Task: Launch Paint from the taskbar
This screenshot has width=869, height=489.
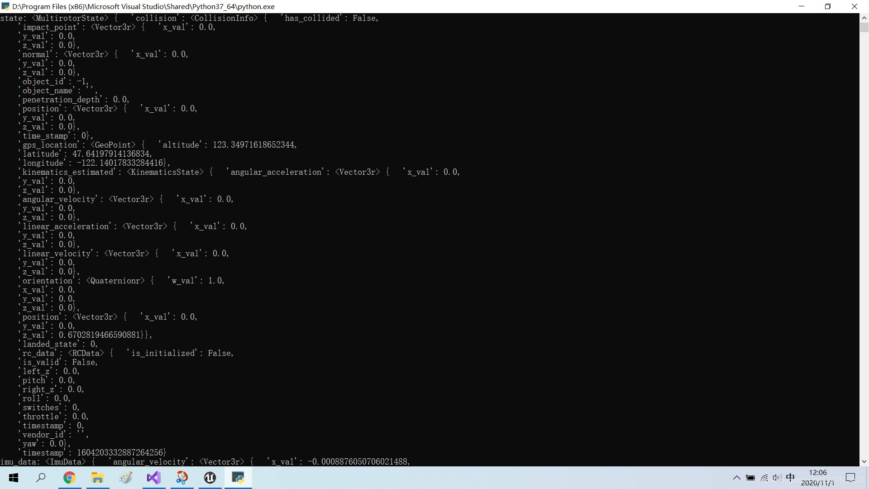Action: (x=125, y=478)
